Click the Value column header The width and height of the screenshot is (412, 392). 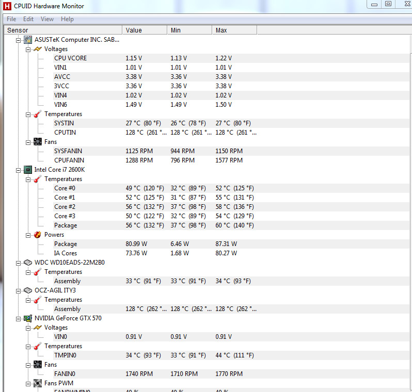pos(145,30)
